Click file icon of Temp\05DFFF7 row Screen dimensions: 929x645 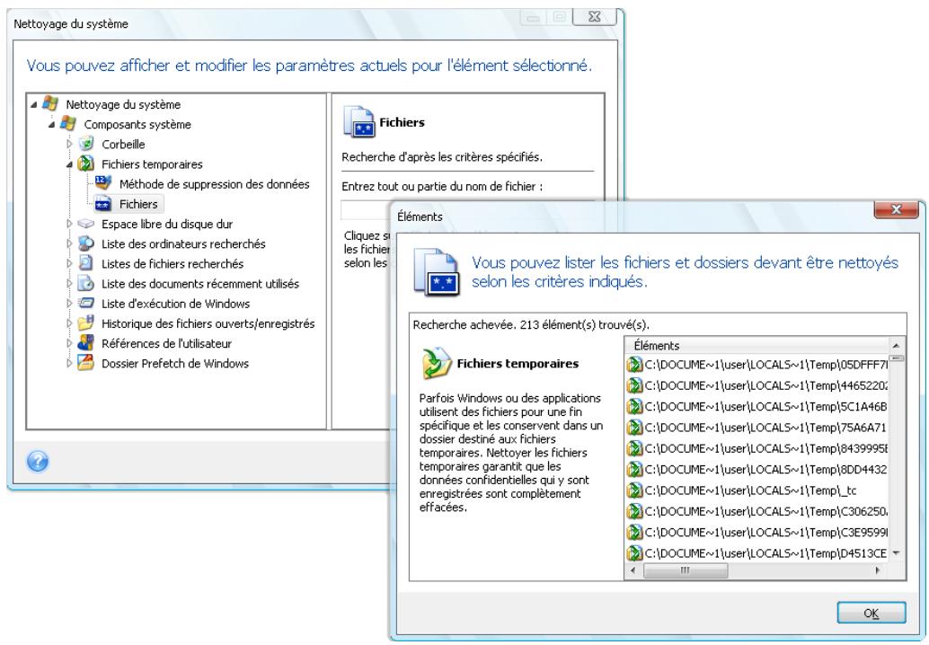pyautogui.click(x=634, y=364)
